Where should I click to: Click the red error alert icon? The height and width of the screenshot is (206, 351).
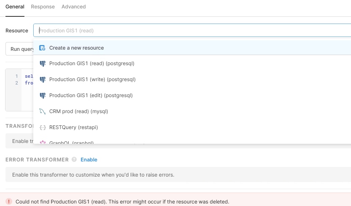point(8,201)
